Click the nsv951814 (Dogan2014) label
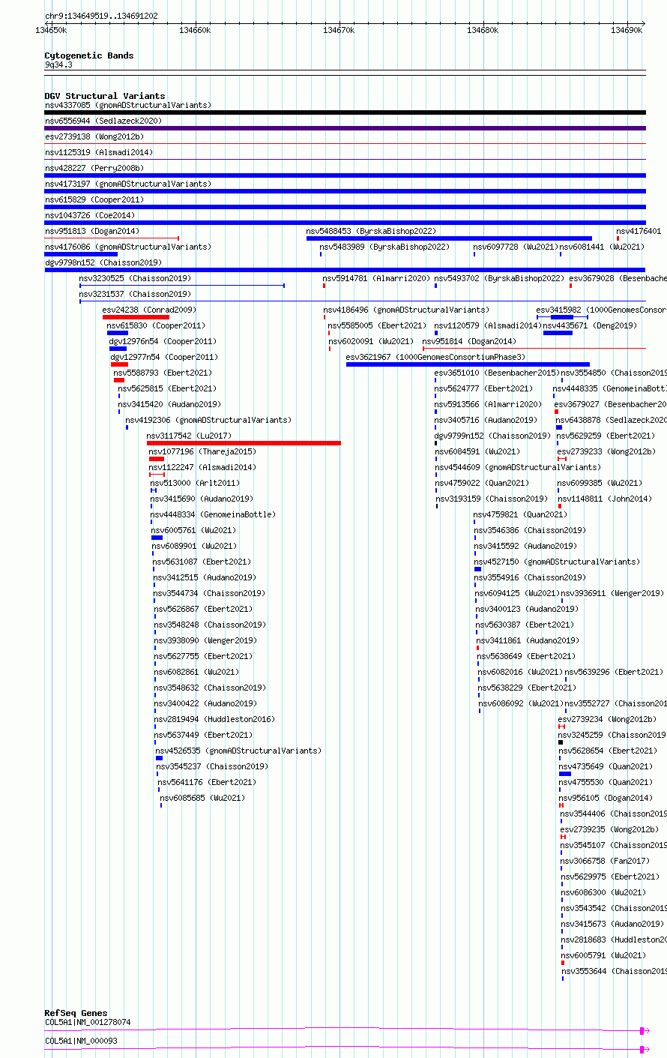667x1058 pixels. click(x=469, y=341)
